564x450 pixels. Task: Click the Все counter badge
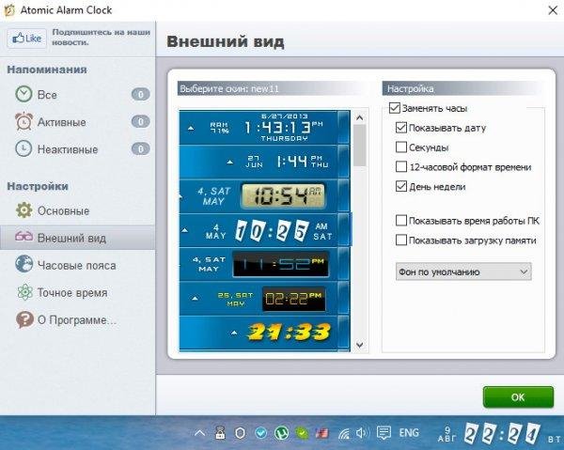point(141,95)
